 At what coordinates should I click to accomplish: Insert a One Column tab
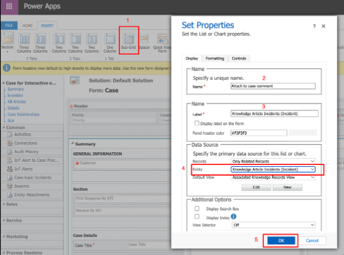coord(110,43)
